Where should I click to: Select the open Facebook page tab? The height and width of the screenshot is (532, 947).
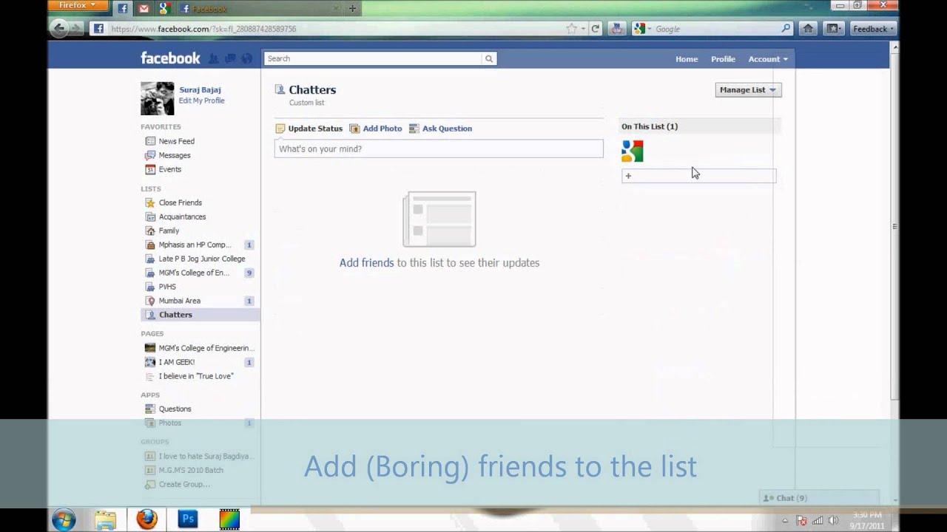(x=259, y=9)
